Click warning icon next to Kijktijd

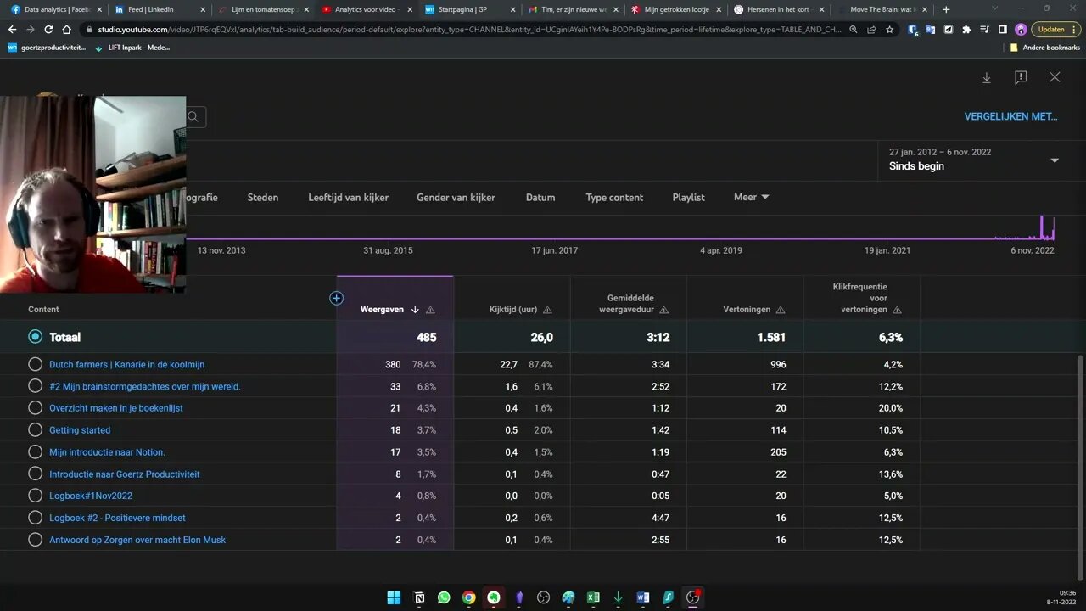[x=547, y=310]
